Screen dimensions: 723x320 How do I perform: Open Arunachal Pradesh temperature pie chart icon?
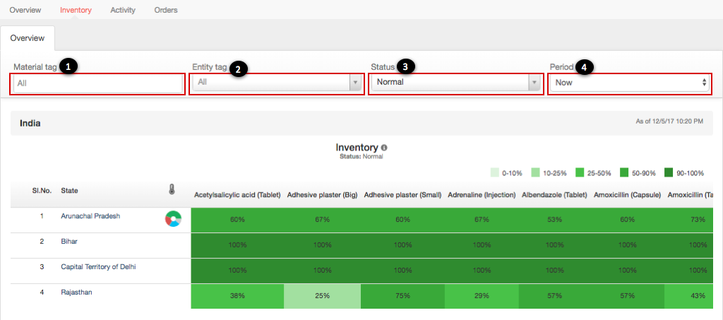tap(173, 219)
